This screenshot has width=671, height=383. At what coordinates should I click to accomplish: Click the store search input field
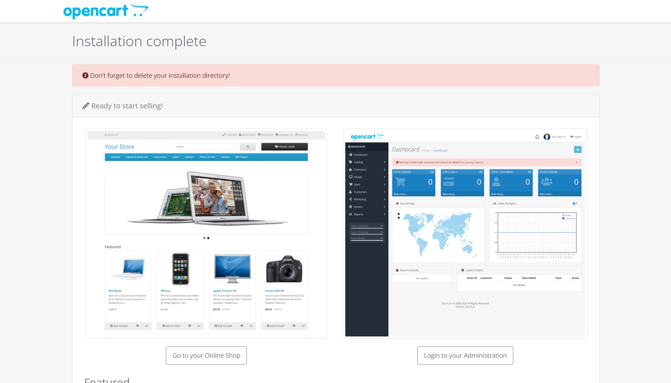click(x=207, y=147)
